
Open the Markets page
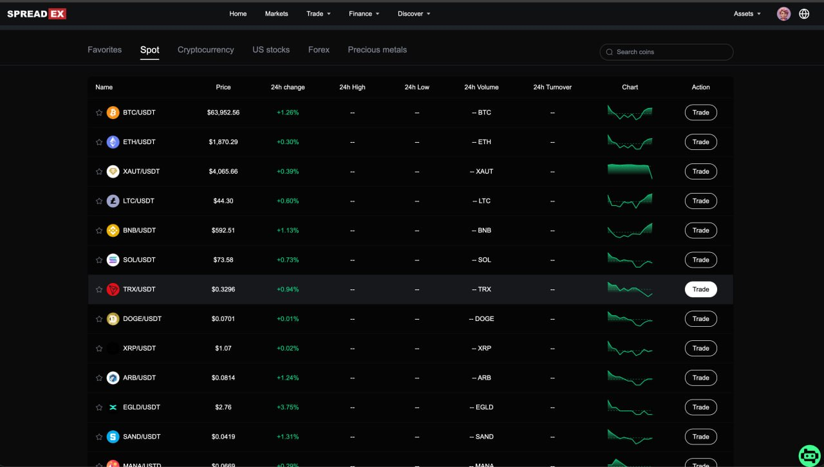[x=277, y=14]
